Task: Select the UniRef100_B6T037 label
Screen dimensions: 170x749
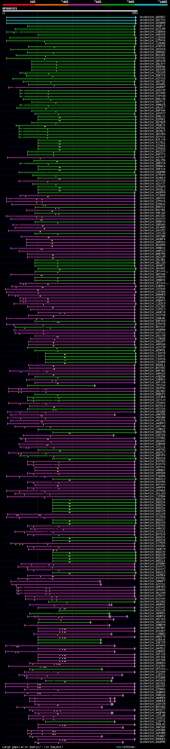Action: (152, 327)
